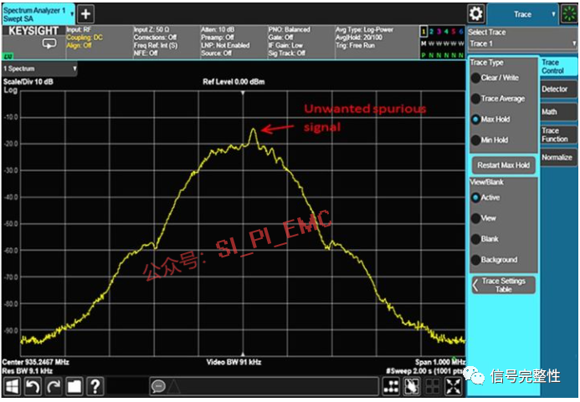Open Select Trace dropdown showing Trace 1
Viewport: 580px width, 402px height.
[x=522, y=43]
